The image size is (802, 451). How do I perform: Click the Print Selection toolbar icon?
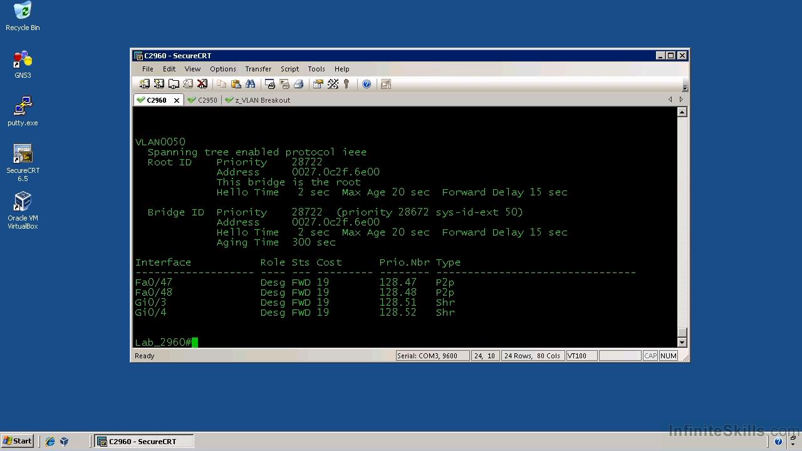tap(284, 84)
